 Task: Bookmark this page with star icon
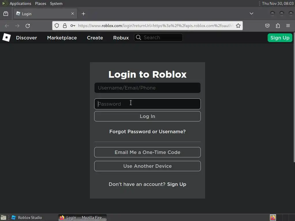(x=238, y=26)
